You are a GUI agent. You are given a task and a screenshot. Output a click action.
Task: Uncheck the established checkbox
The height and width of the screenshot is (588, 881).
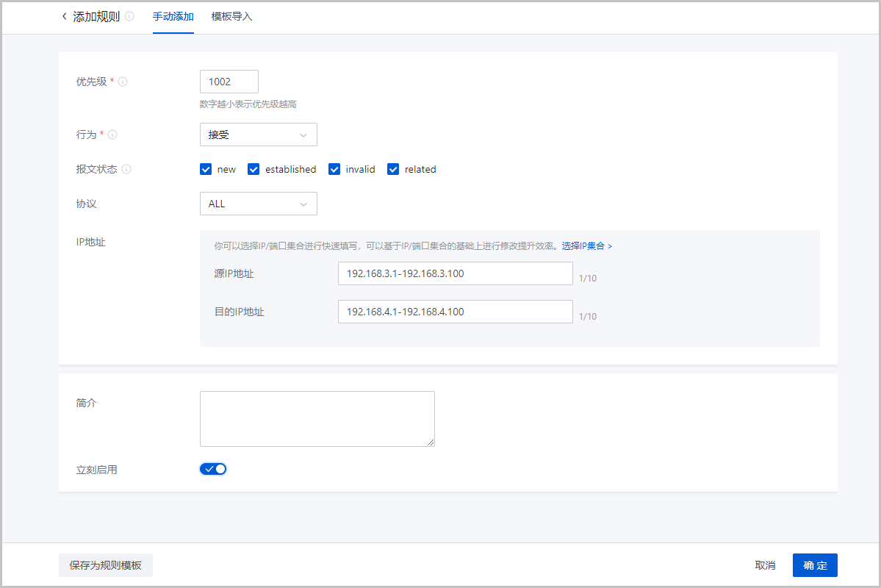[253, 169]
